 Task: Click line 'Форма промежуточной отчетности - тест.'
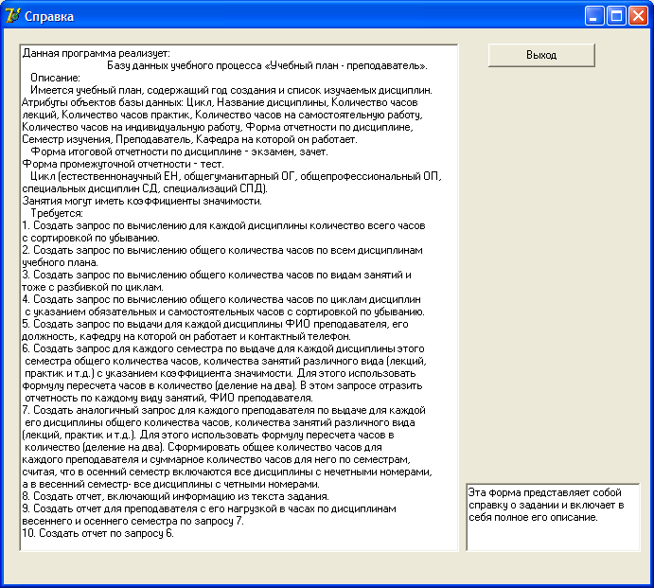pyautogui.click(x=123, y=164)
